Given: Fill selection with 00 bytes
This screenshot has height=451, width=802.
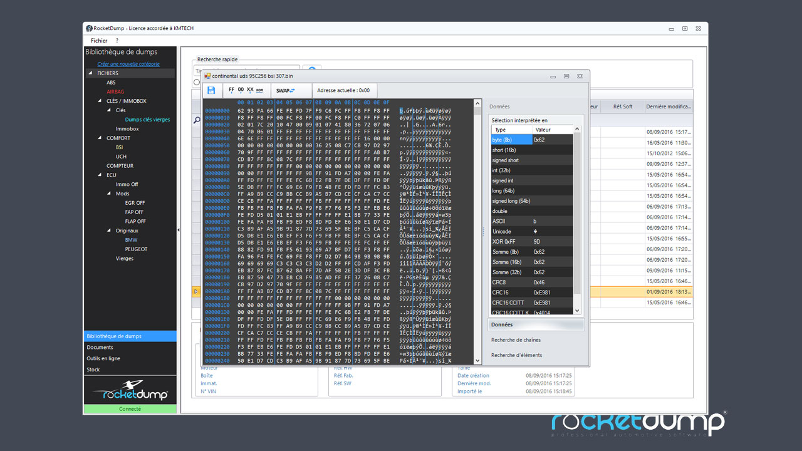Looking at the screenshot, I should [241, 90].
